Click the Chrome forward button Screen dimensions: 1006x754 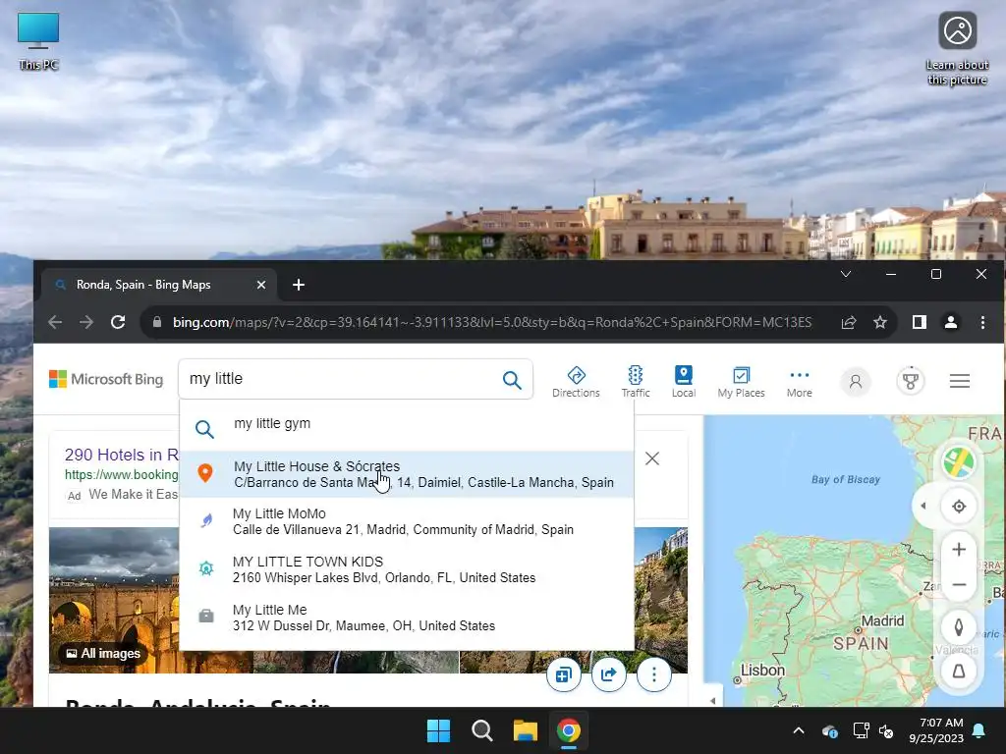[x=86, y=322]
